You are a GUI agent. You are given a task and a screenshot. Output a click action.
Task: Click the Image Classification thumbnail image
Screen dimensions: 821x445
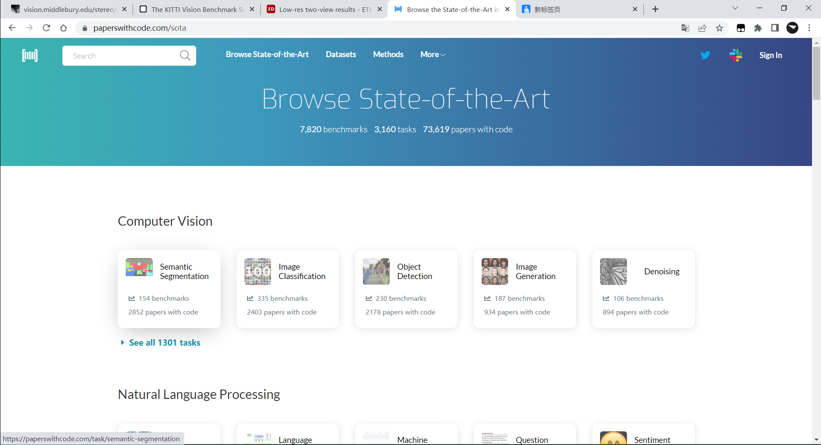pos(258,271)
